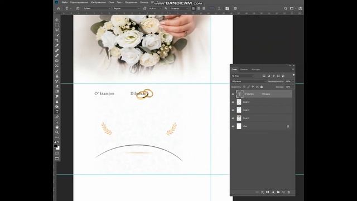Open the Выделение menu
The height and width of the screenshot is (201, 357).
[131, 2]
